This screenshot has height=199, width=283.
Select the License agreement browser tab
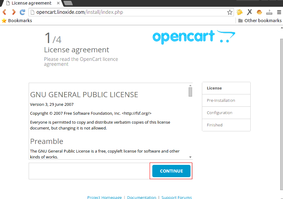click(31, 3)
